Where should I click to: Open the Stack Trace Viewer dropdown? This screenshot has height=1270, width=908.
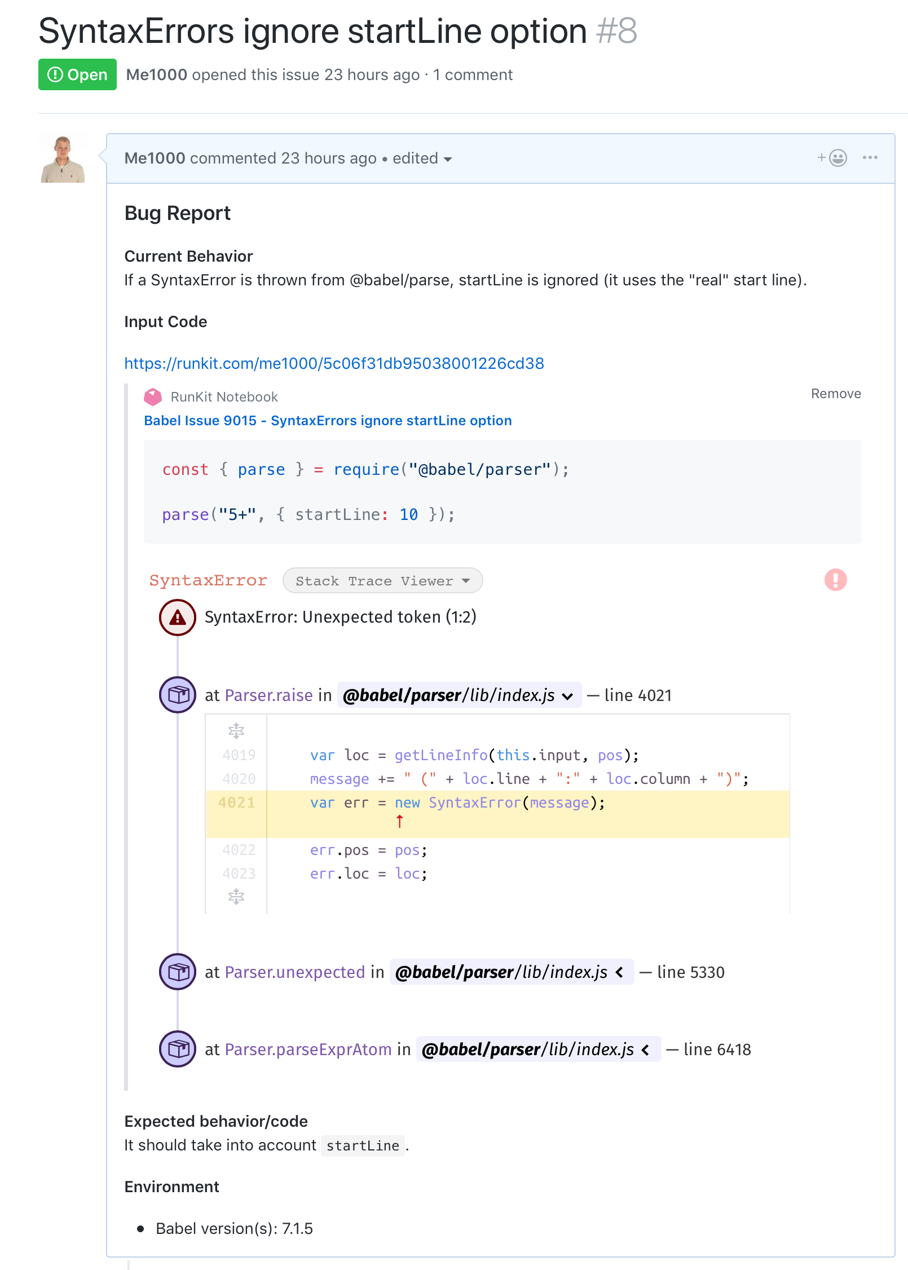click(382, 581)
